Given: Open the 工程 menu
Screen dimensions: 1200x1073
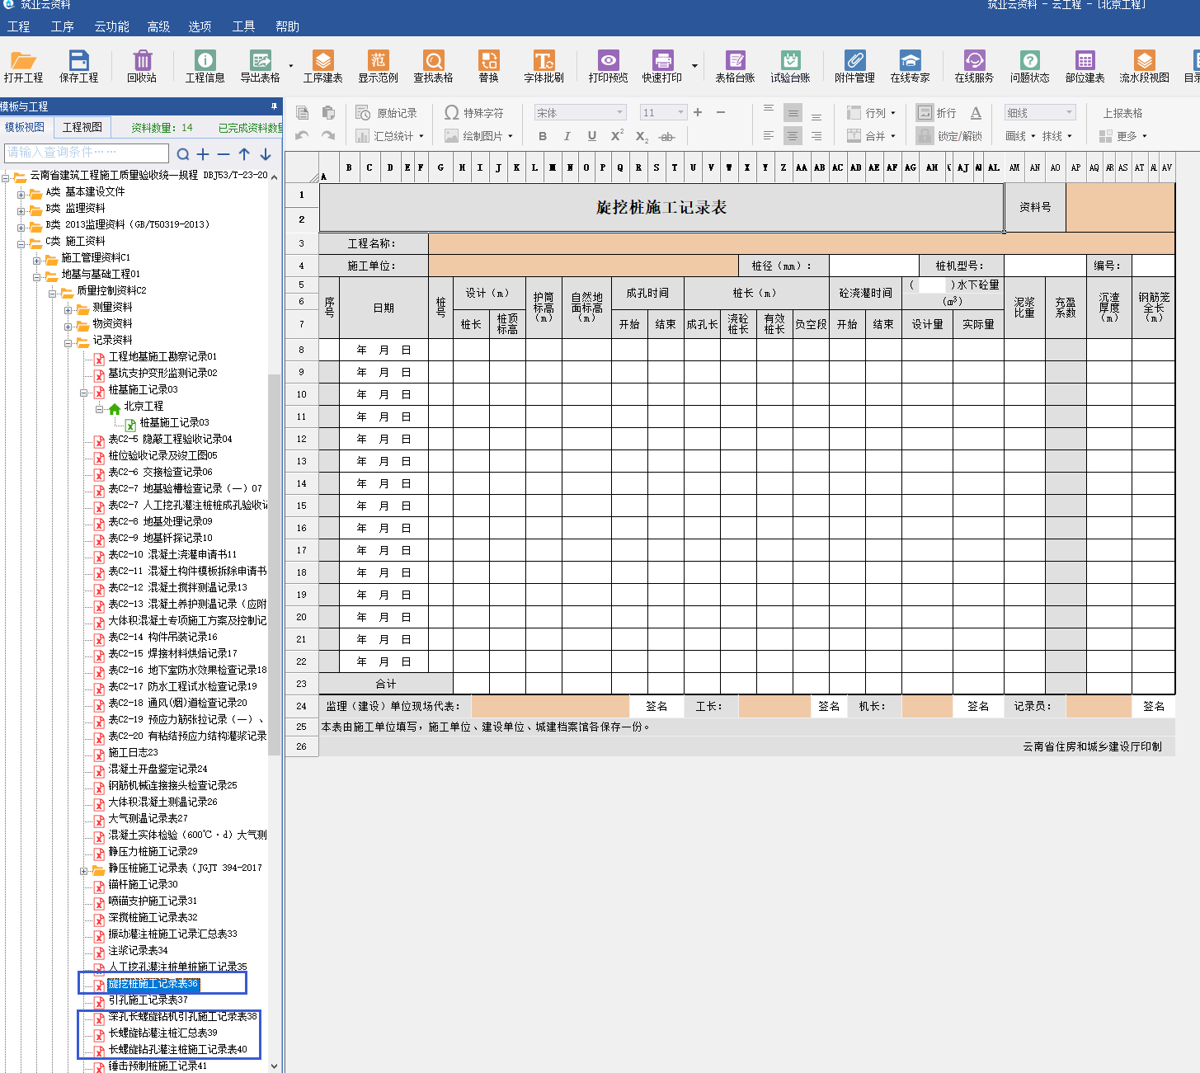Looking at the screenshot, I should pyautogui.click(x=18, y=26).
